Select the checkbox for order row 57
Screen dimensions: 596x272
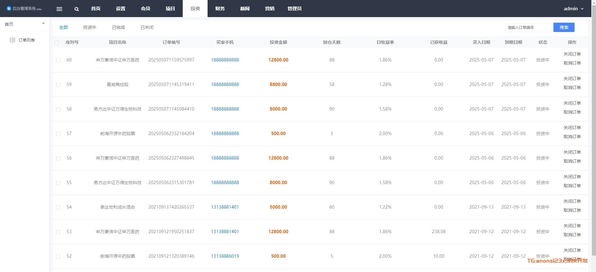pyautogui.click(x=58, y=134)
